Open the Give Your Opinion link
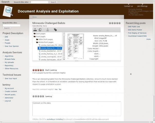 point(12,46)
